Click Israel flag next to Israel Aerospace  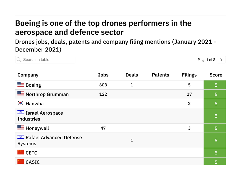pos(21,113)
